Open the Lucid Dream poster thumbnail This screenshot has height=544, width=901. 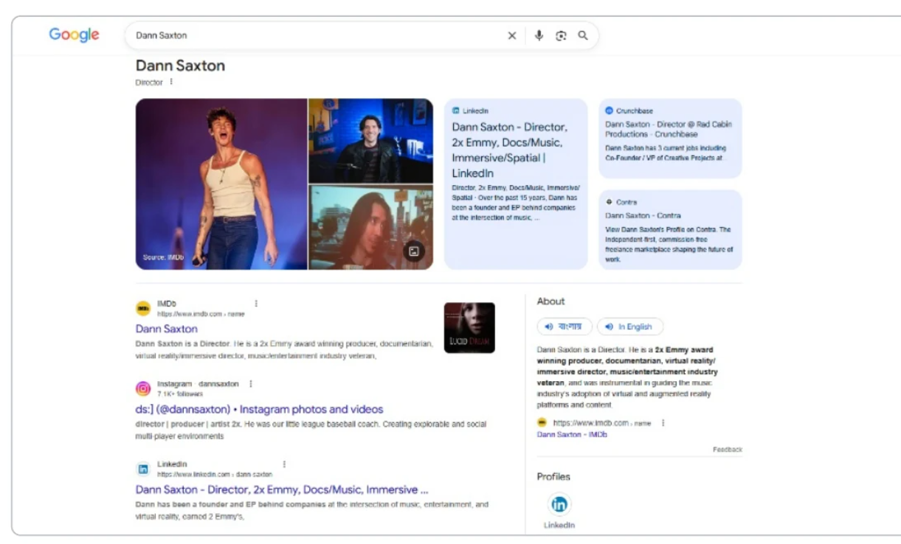(469, 327)
